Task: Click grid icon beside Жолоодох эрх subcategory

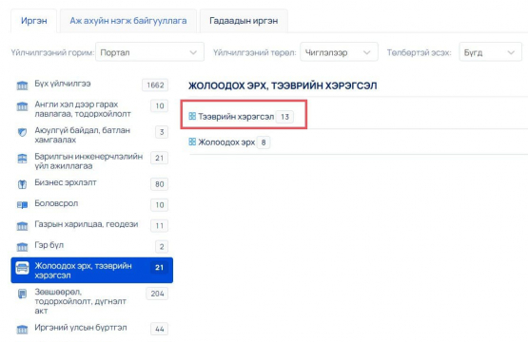Action: [x=192, y=142]
